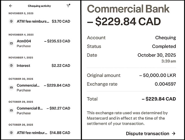View the $14.88 CAD ATM fee reimbursement
The height and width of the screenshot is (140, 185).
39,133
